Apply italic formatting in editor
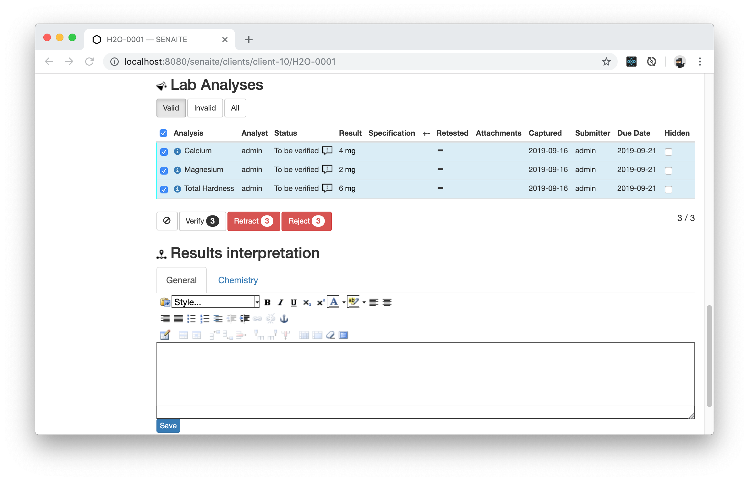Viewport: 749px width, 481px height. [x=281, y=302]
